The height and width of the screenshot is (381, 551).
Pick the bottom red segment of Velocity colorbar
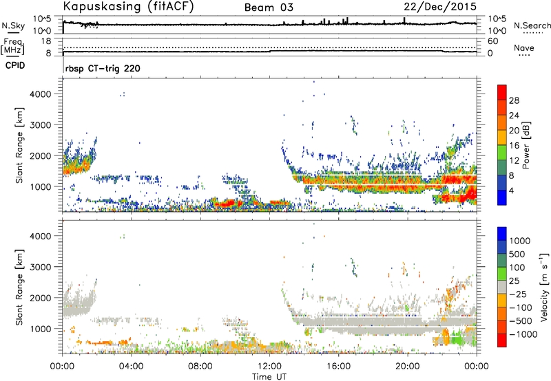tap(502, 340)
